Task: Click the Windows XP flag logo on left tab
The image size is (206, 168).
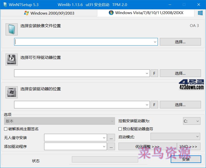Action: coord(26,13)
